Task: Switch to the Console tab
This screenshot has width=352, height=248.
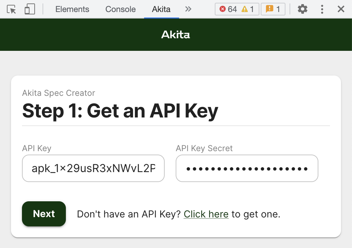Action: tap(120, 9)
